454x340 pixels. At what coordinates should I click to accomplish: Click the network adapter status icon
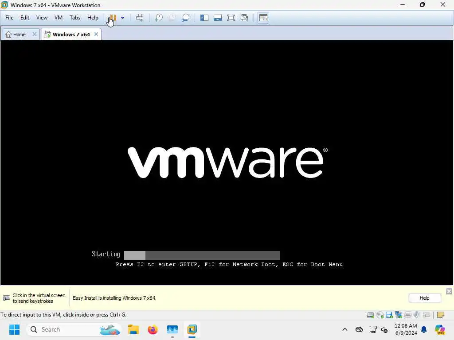(399, 315)
